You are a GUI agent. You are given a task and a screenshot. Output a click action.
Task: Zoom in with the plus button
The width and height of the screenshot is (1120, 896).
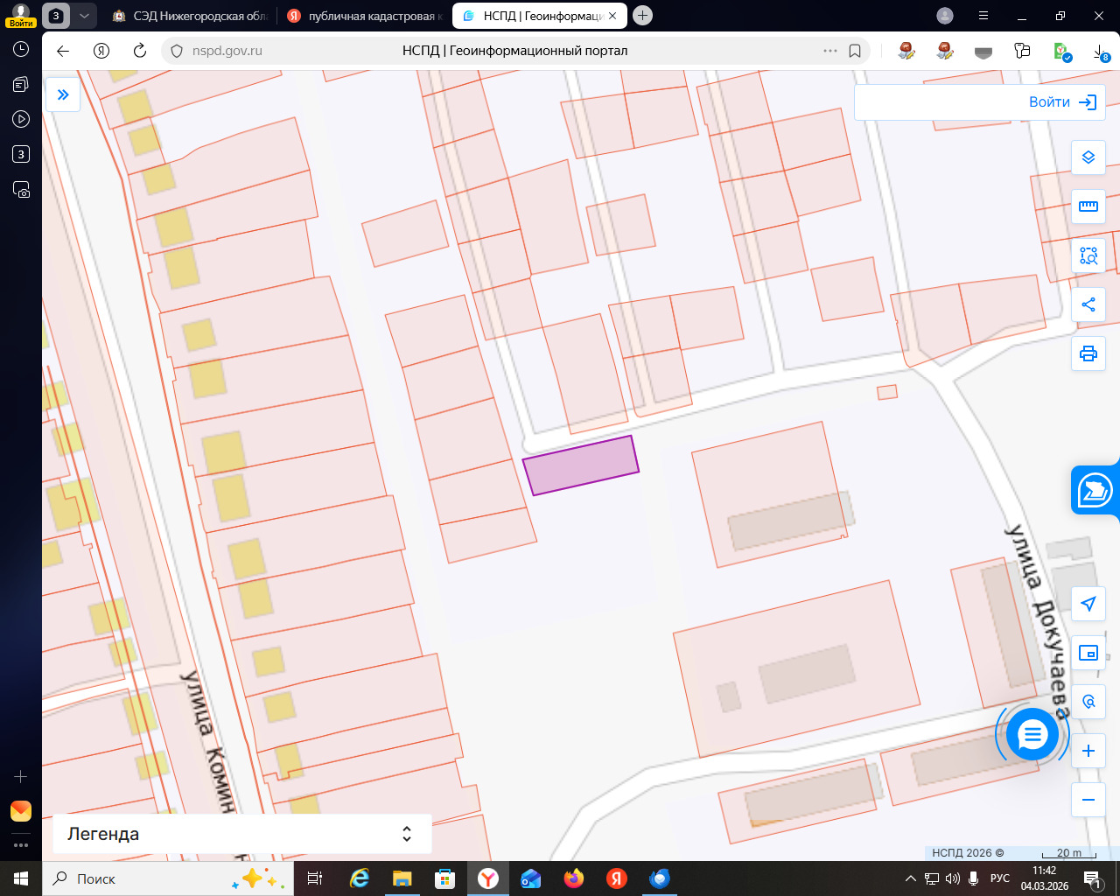[x=1088, y=751]
